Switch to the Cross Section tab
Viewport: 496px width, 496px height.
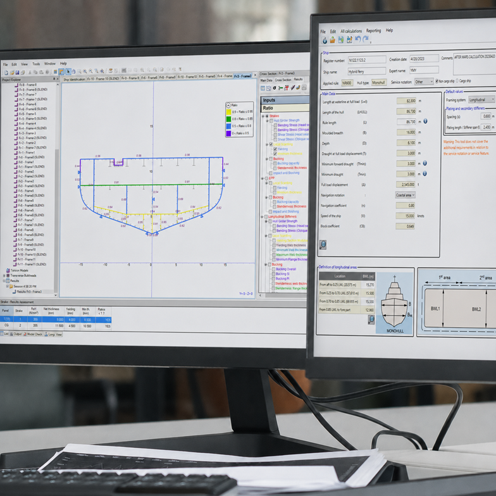click(x=283, y=80)
